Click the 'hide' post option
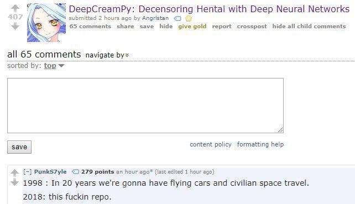This screenshot has height=204, width=355. coord(166,27)
